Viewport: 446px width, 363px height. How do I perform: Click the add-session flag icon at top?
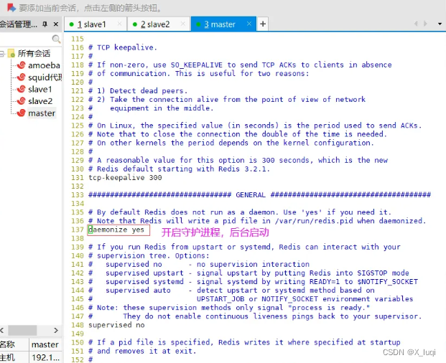[x=11, y=8]
